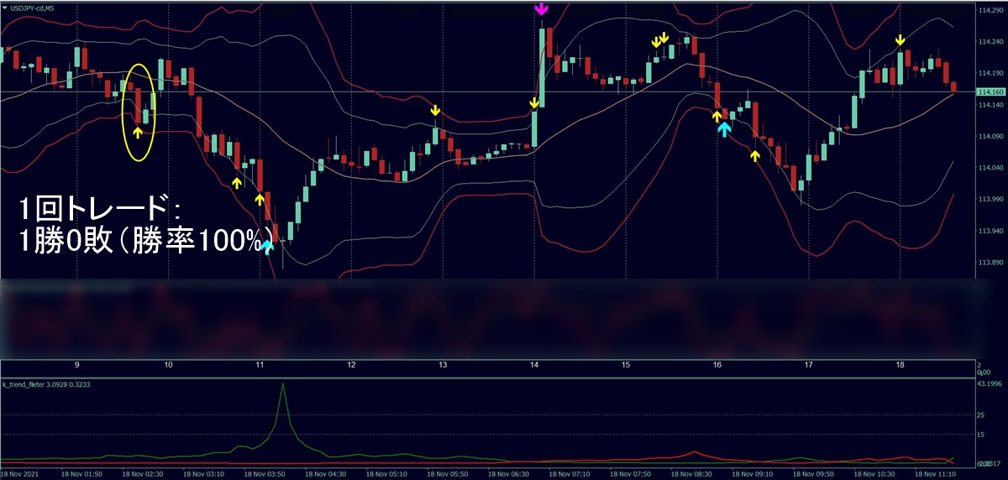The width and height of the screenshot is (1008, 480).
Task: Click the cyan up arrow near hour 16
Action: 724,128
